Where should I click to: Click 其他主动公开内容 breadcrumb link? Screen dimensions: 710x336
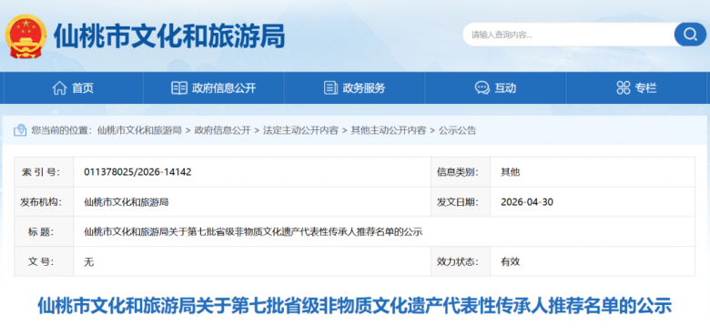click(x=389, y=130)
